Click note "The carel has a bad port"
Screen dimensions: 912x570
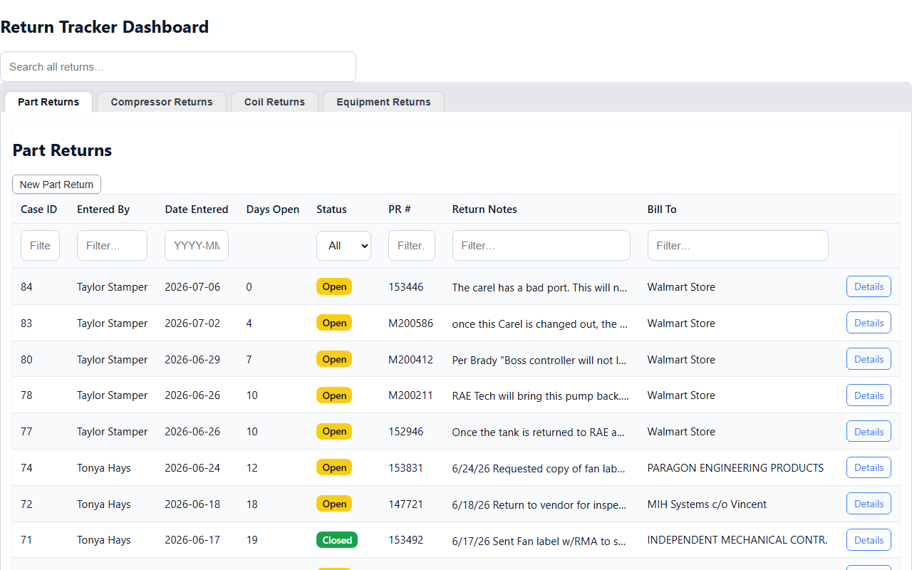coord(540,288)
